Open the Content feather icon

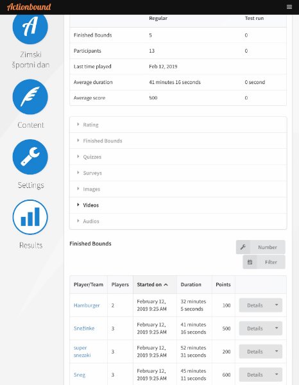click(x=30, y=97)
